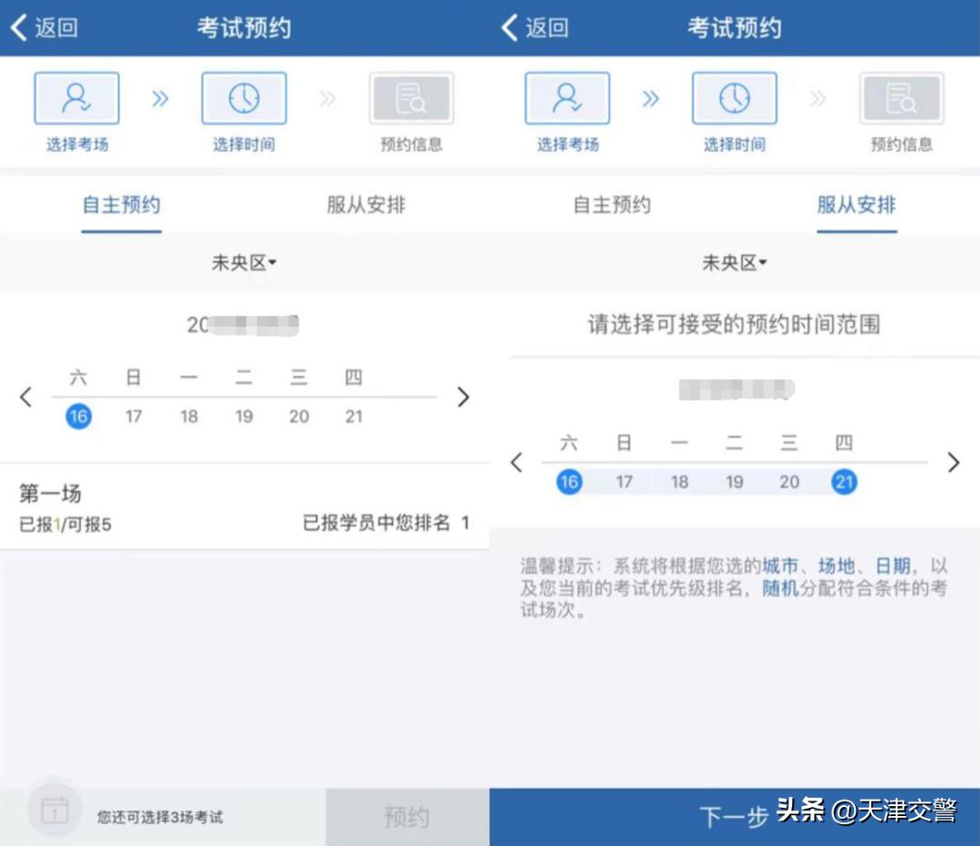Open the 预约信息 step icon on right screen

click(x=901, y=97)
